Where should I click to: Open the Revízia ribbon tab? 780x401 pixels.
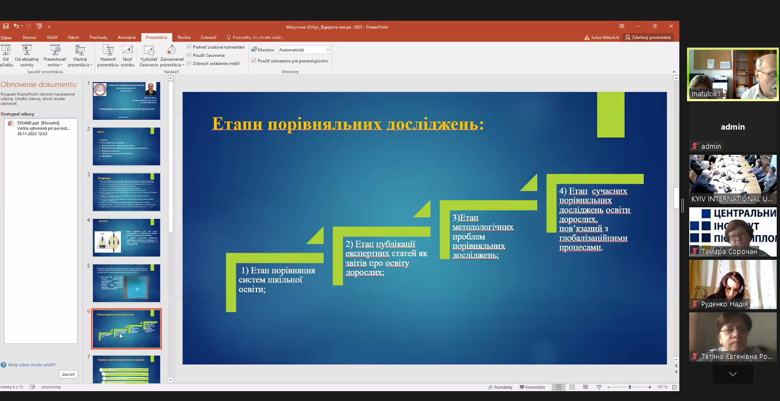184,38
